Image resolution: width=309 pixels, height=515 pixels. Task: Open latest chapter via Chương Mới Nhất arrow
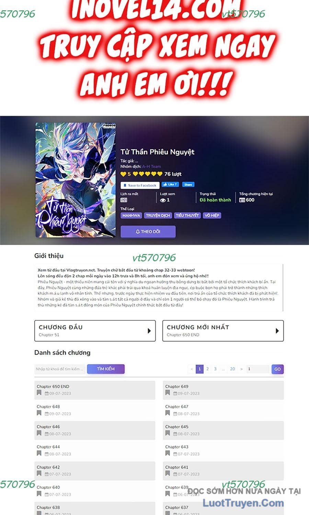pyautogui.click(x=277, y=331)
